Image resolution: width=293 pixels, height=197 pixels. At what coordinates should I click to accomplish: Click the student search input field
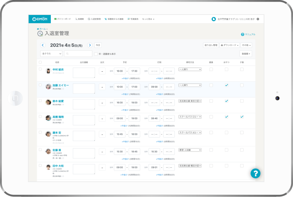[78, 54]
